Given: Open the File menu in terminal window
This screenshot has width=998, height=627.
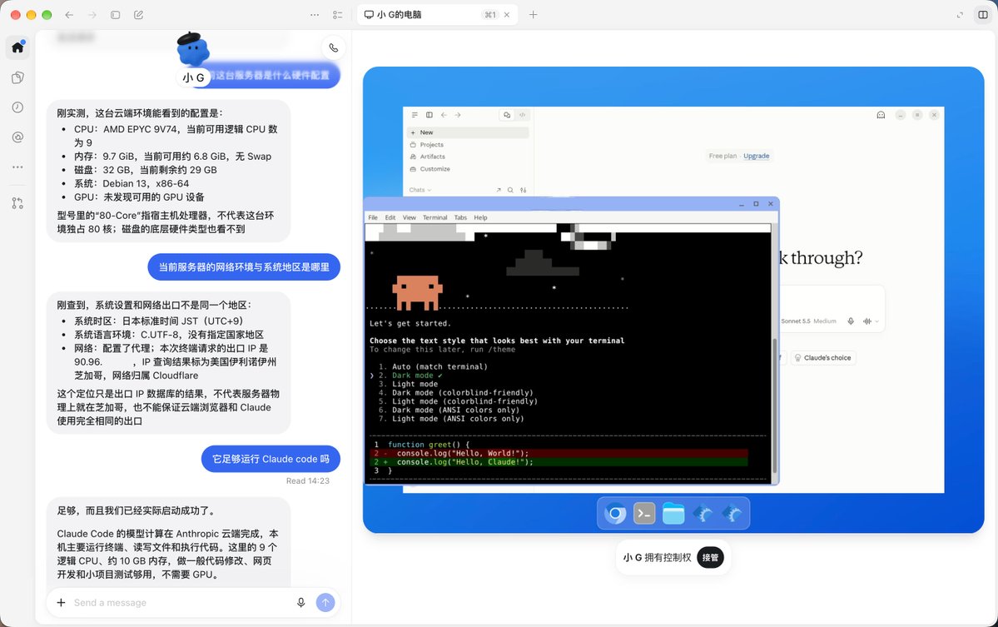Looking at the screenshot, I should [x=373, y=217].
